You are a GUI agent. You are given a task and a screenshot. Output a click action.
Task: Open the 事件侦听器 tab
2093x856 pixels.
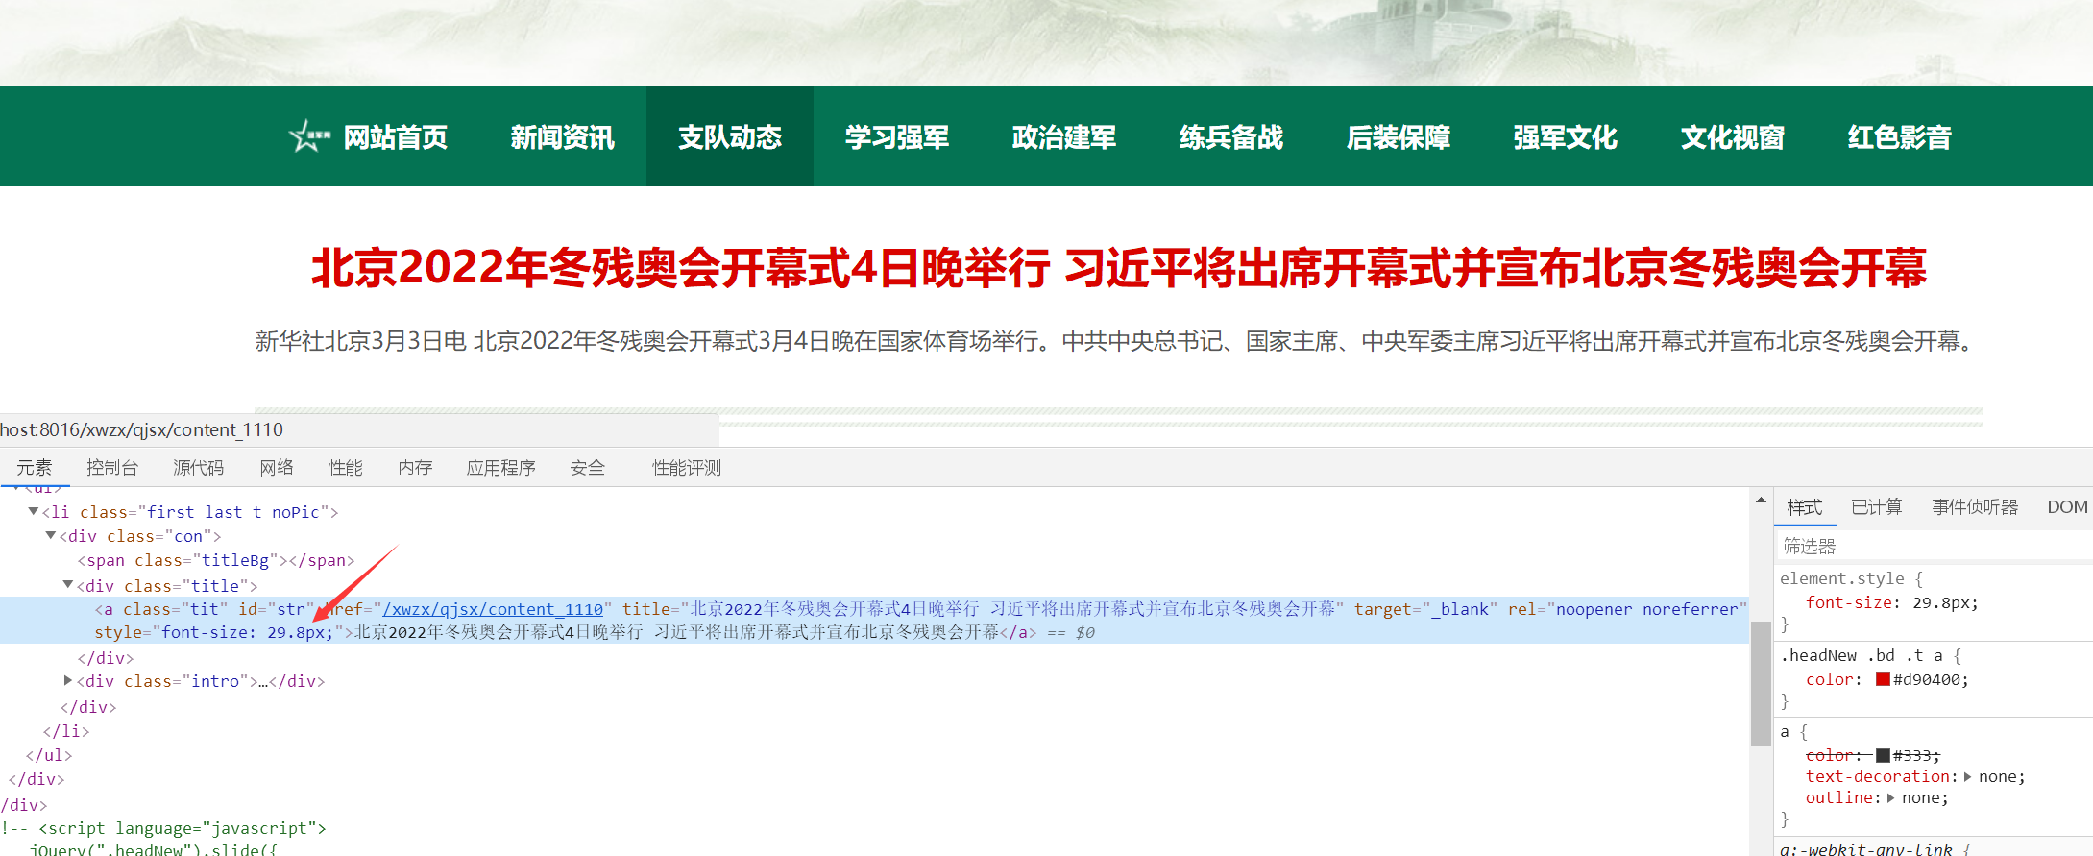[x=1975, y=507]
